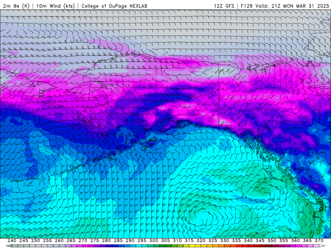
Task: Click the 330 value on the color scale
Action: [225, 241]
